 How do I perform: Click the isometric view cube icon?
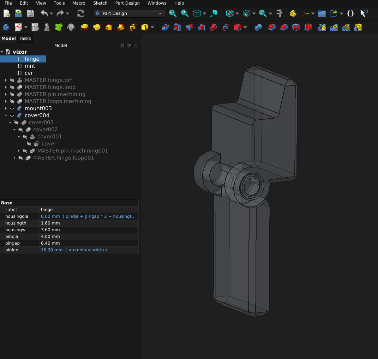tap(197, 13)
